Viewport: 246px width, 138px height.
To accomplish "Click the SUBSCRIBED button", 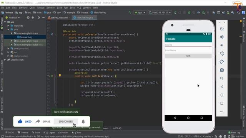I will tap(66, 122).
